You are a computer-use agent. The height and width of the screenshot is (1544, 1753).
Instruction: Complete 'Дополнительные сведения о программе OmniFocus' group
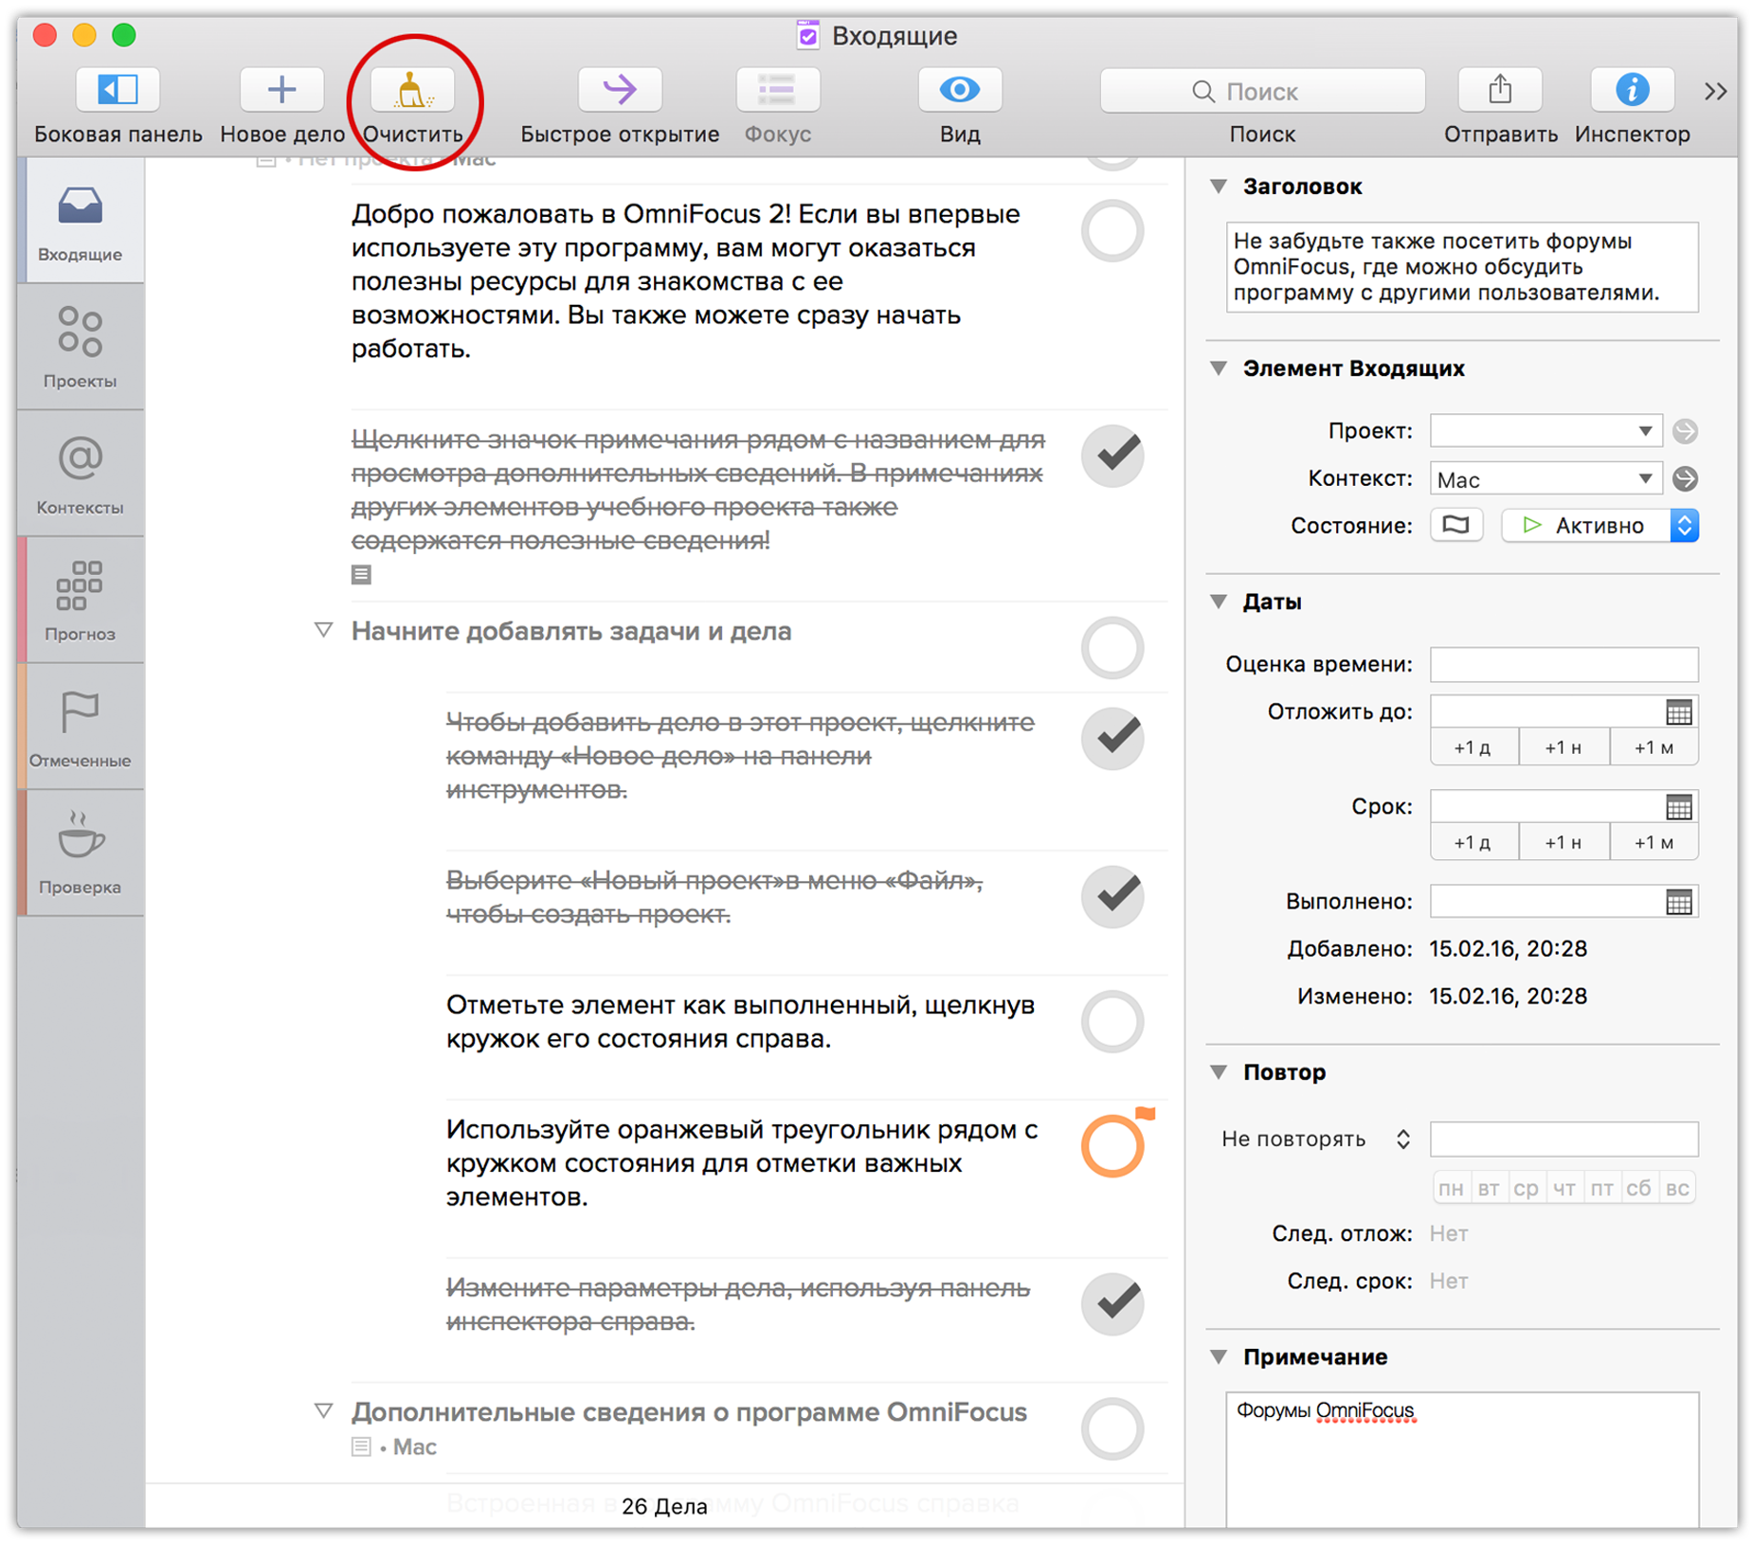(1112, 1428)
